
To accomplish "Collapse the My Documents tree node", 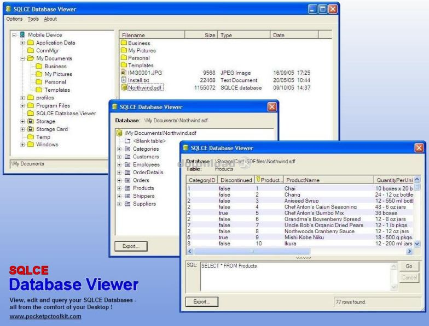I will [23, 58].
